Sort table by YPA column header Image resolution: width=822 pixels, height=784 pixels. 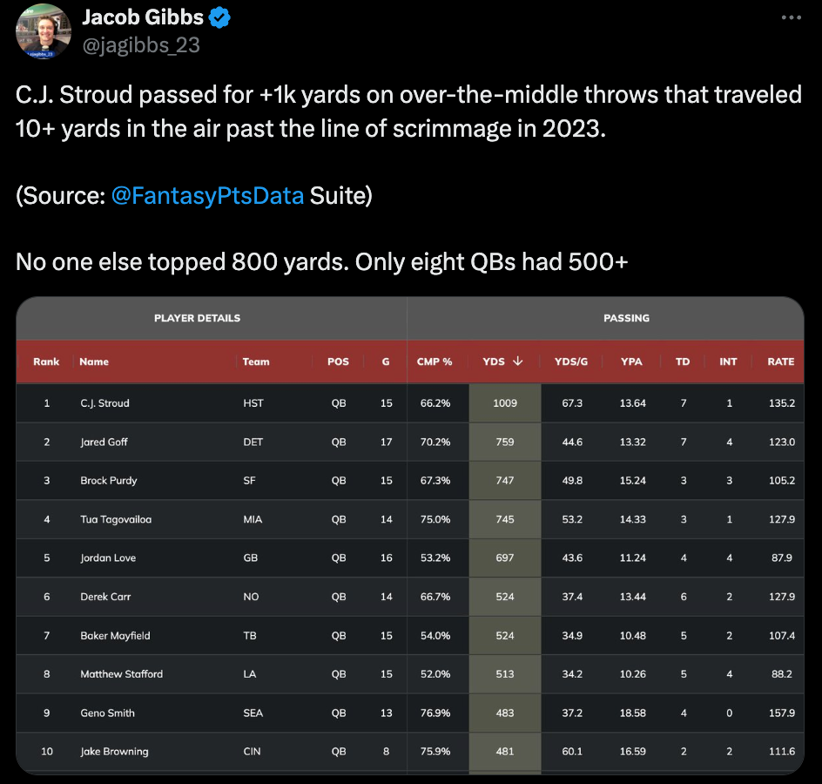tap(631, 362)
